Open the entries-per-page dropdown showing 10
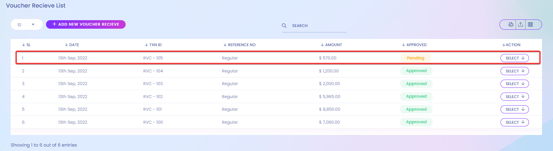This screenshot has height=151, width=553. (26, 25)
